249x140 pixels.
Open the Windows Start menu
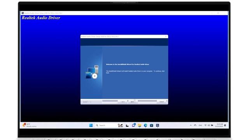click(x=91, y=125)
